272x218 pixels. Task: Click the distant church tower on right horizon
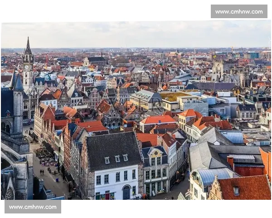pyautogui.click(x=219, y=67)
